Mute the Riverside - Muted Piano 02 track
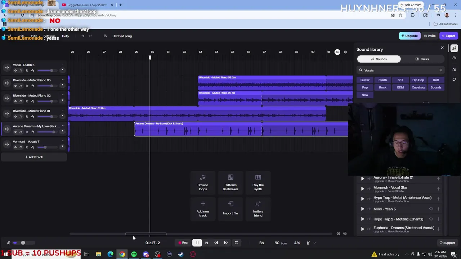Viewport: 461px width, 259px height. click(x=15, y=101)
